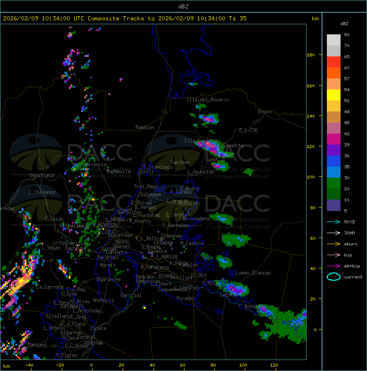Pick the light blue 30–35 dBZ swatch
The image size is (367, 371).
[333, 172]
